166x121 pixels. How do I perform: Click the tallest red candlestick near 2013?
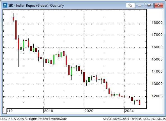point(16,30)
